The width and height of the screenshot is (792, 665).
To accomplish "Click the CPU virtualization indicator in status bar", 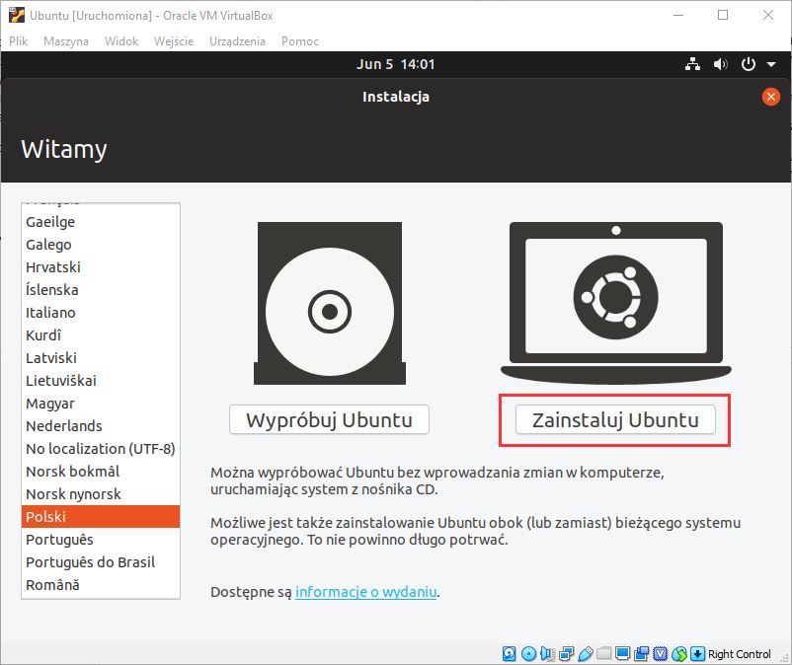I will 661,654.
